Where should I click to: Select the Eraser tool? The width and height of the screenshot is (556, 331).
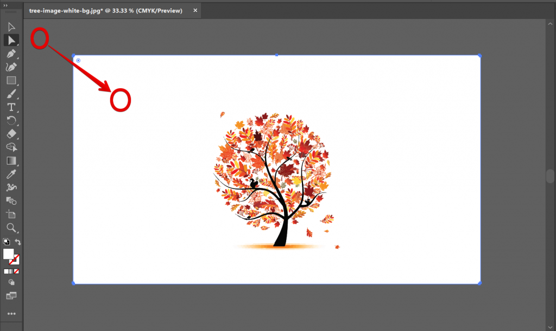point(11,134)
